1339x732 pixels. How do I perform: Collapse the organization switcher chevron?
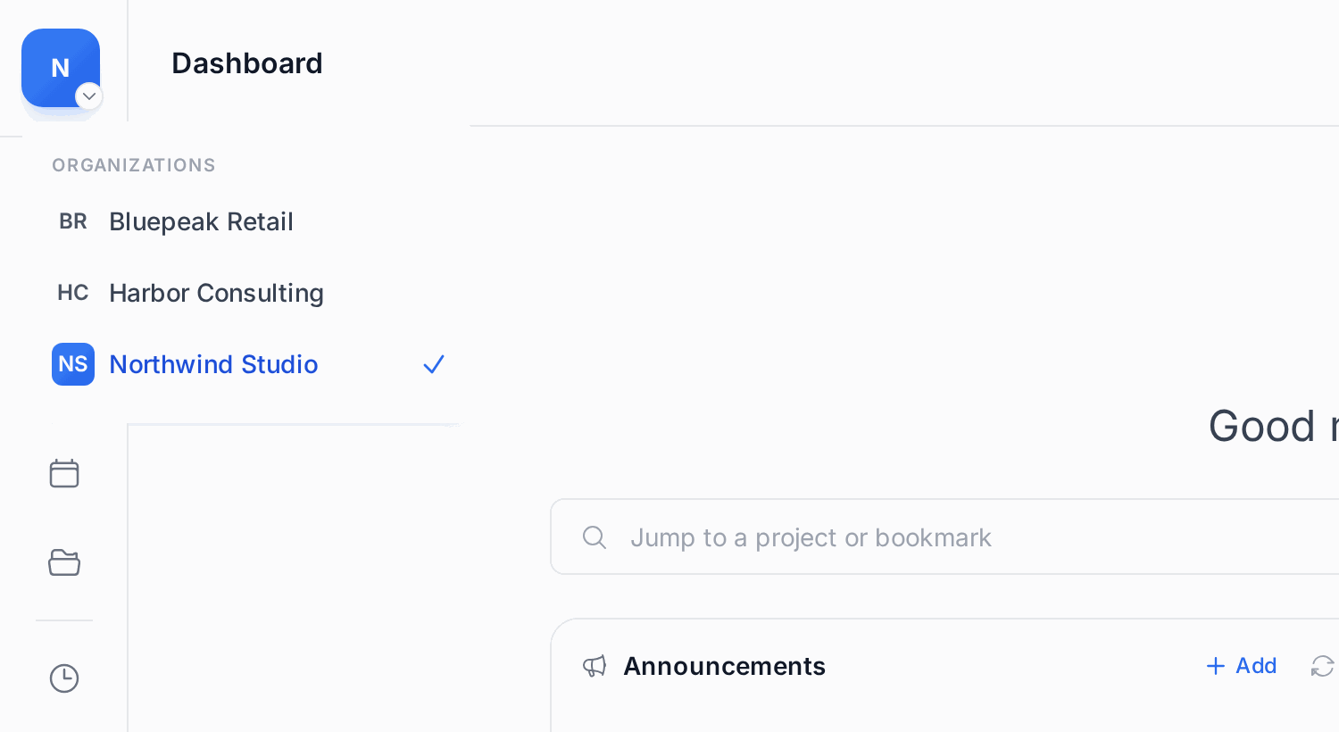tap(89, 96)
